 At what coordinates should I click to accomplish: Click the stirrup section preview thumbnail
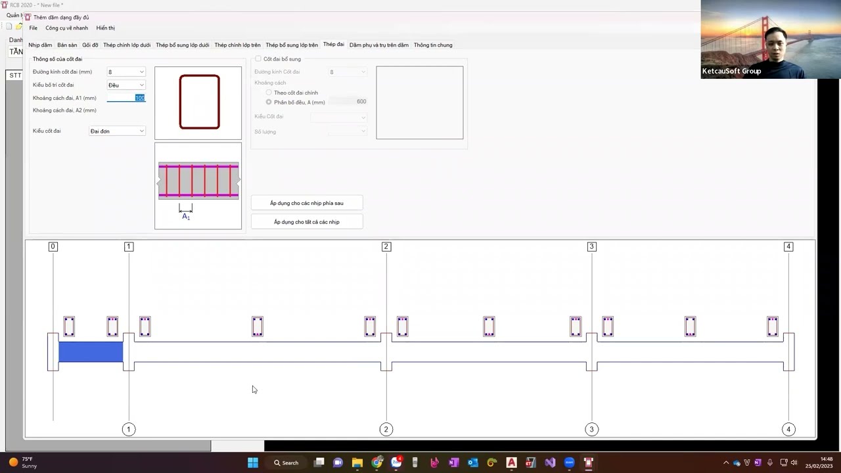198,102
